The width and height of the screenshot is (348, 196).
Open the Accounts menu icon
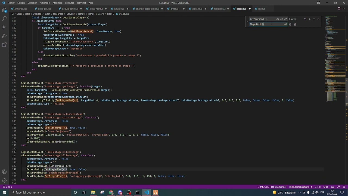click(4, 172)
